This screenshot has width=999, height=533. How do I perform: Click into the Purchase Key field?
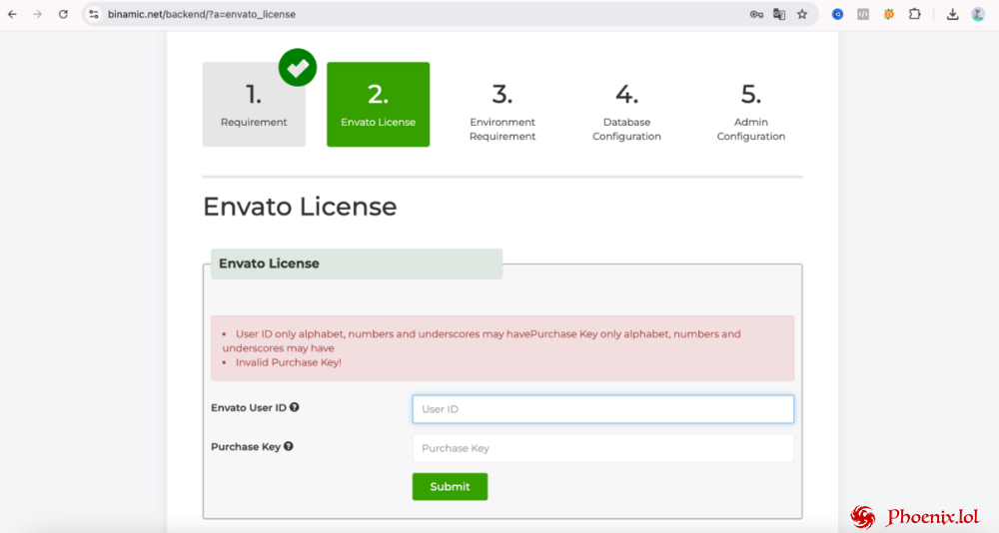[602, 448]
